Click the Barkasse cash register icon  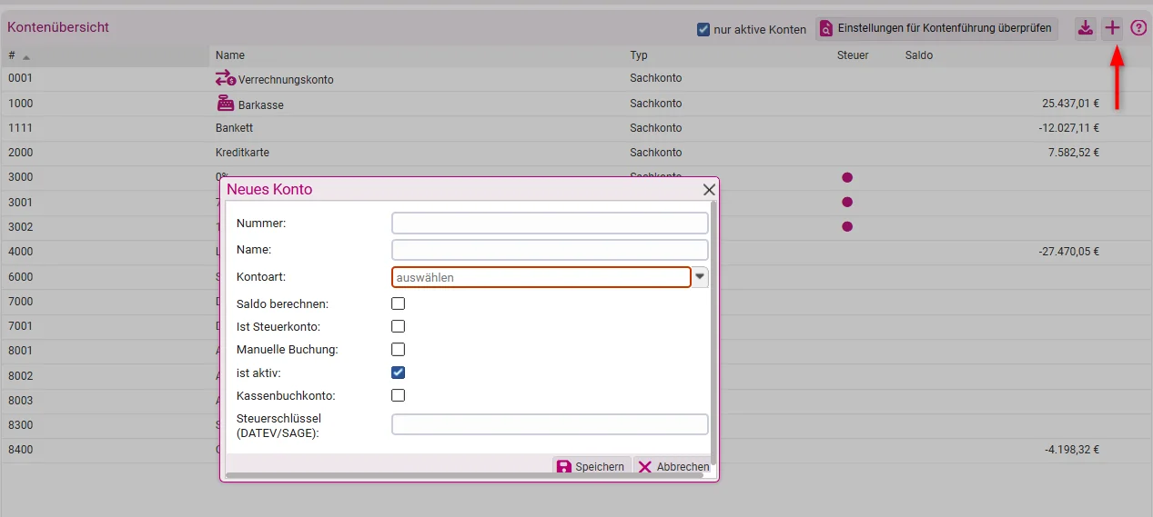(225, 103)
